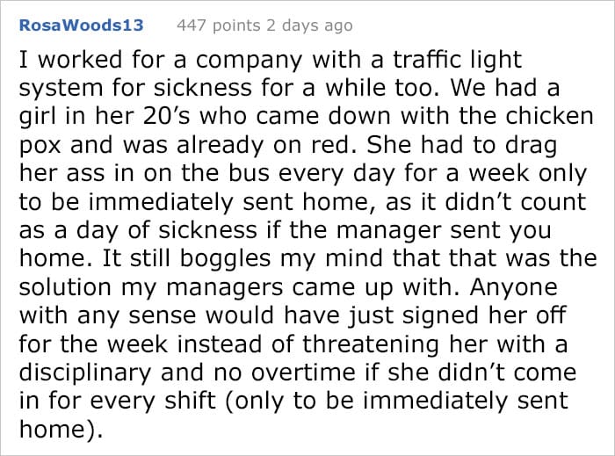Screen dimensions: 615x456
Task: Click the word 'solution' in the comment
Action: [65, 286]
